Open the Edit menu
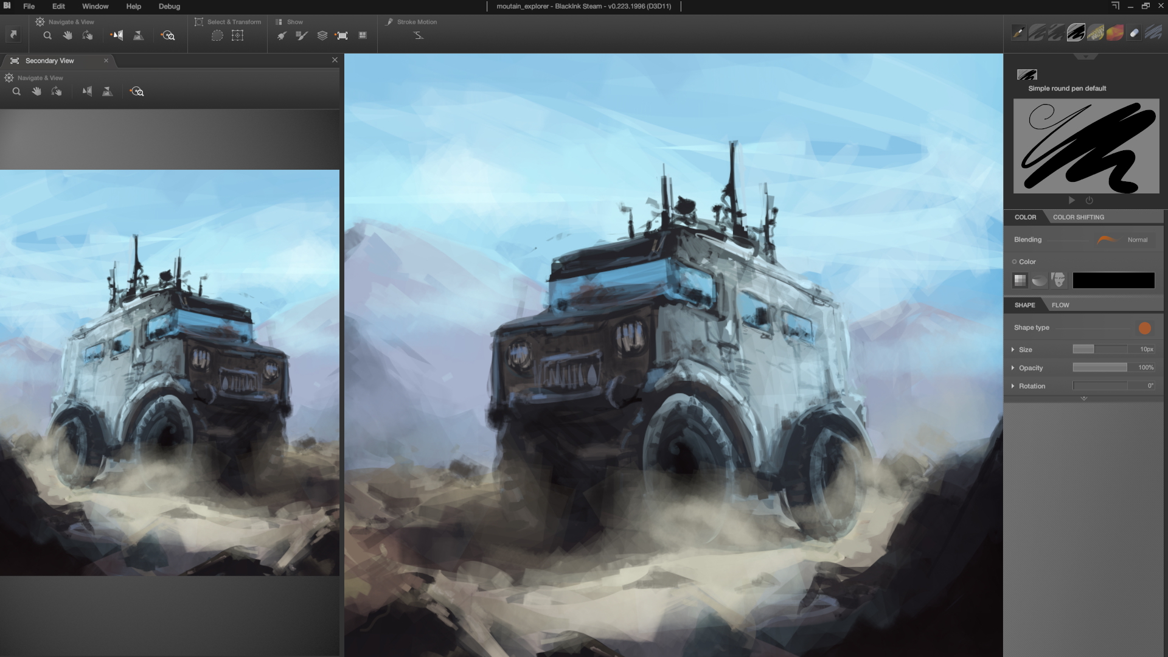Viewport: 1168px width, 657px height. click(58, 6)
